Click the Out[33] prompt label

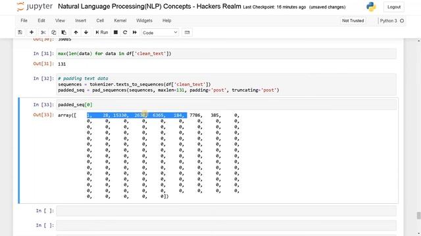click(x=43, y=115)
